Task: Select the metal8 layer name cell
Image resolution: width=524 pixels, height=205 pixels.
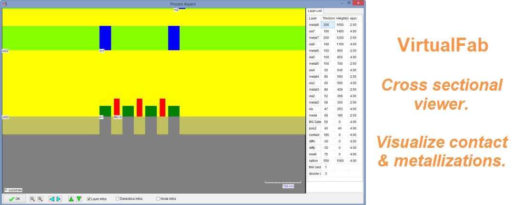Action: (x=314, y=25)
